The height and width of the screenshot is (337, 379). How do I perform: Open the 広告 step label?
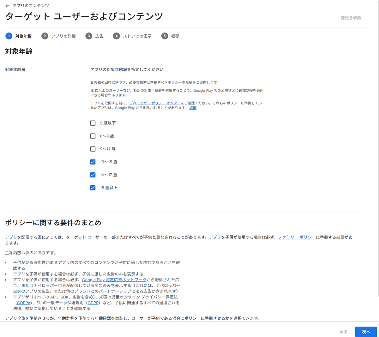click(99, 36)
